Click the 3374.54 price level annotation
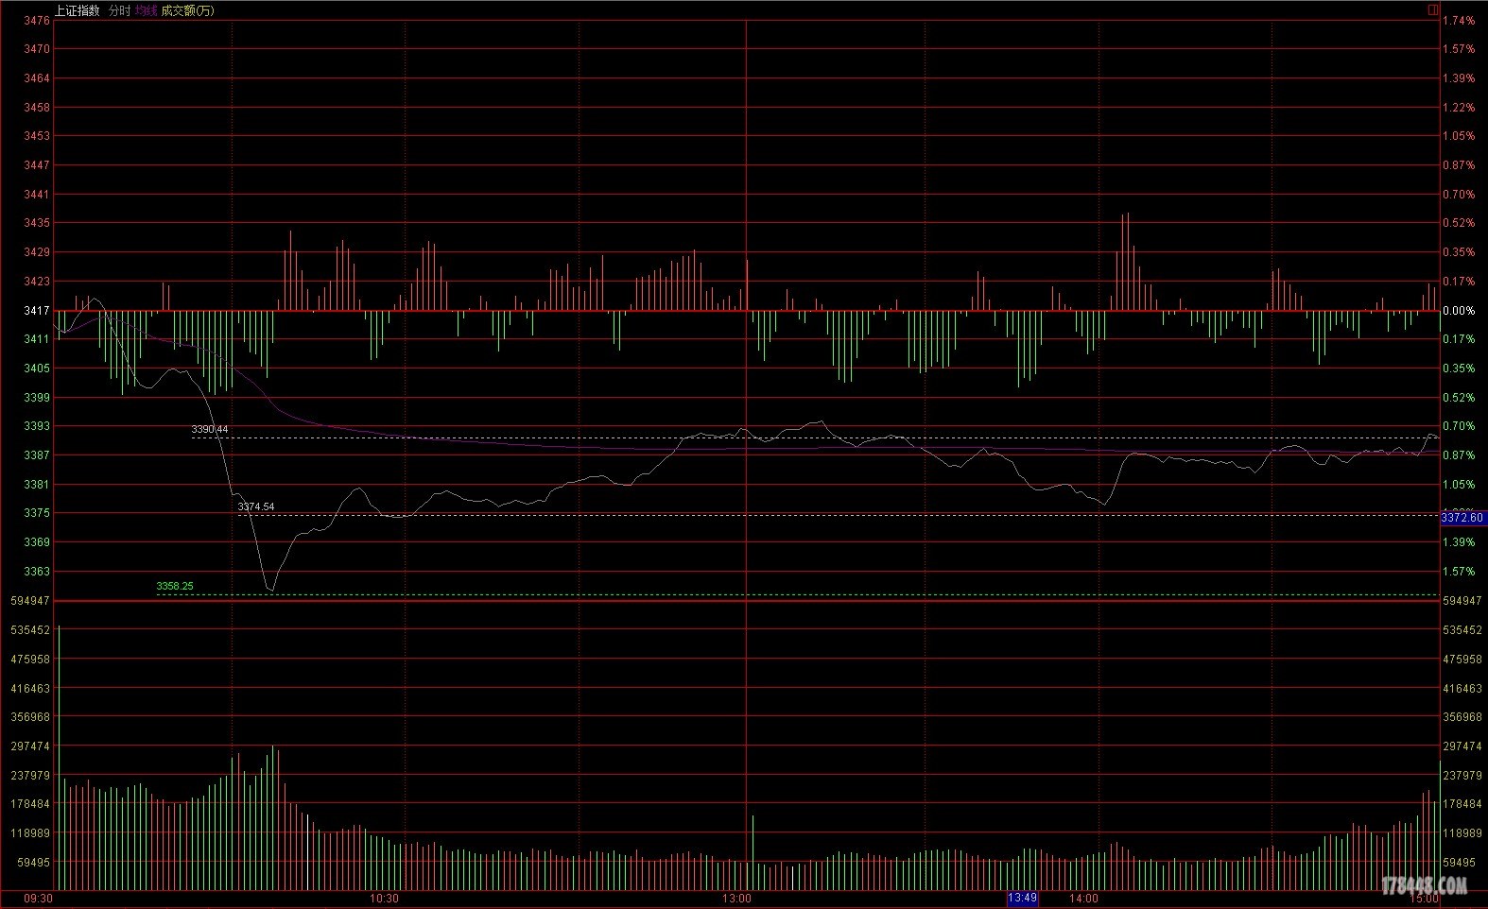1488x909 pixels. pyautogui.click(x=256, y=507)
